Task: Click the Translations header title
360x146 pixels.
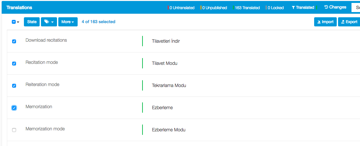Action: coord(19,7)
